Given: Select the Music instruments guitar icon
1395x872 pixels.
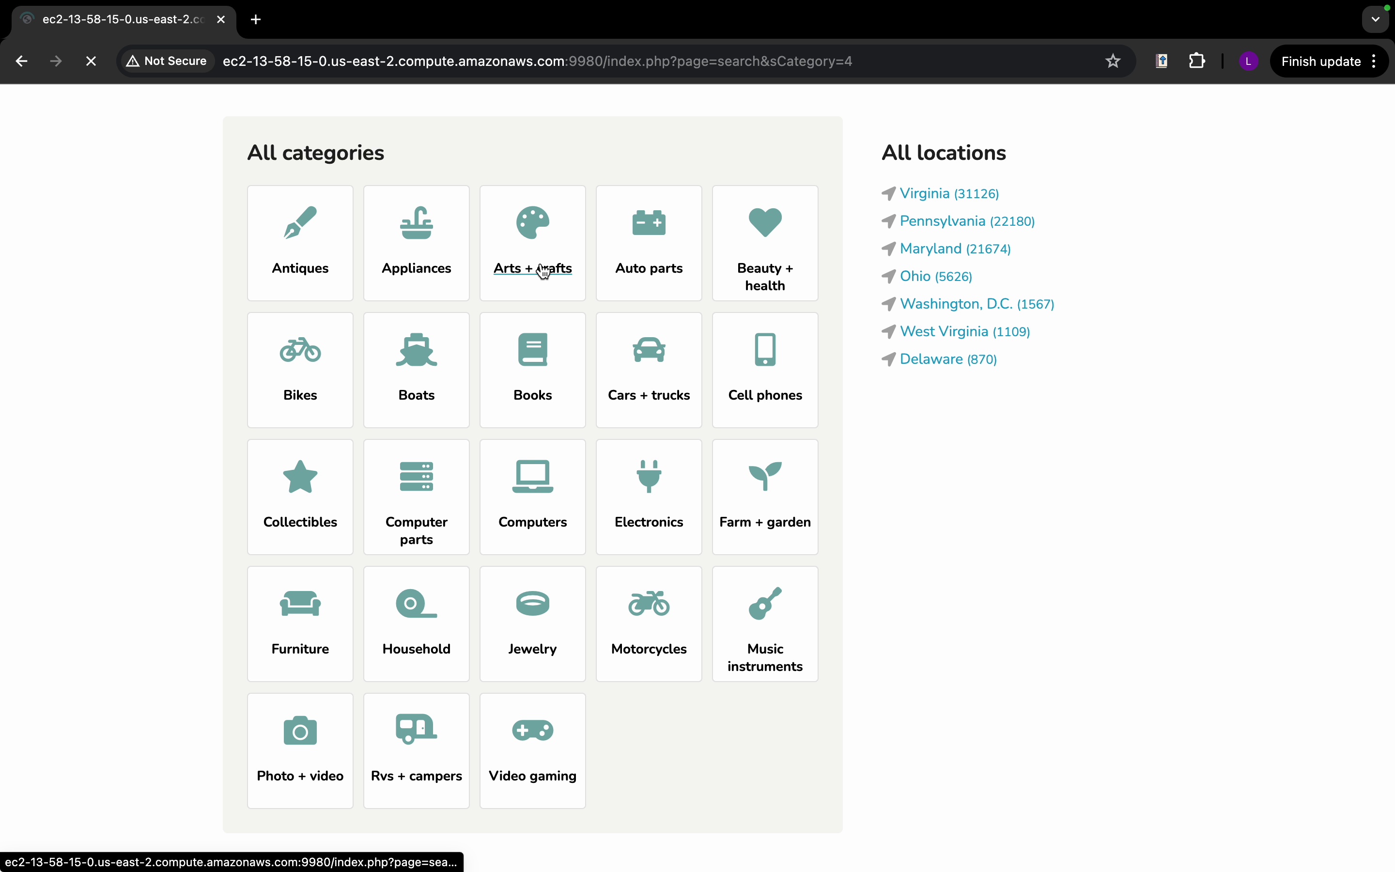Looking at the screenshot, I should [x=765, y=603].
